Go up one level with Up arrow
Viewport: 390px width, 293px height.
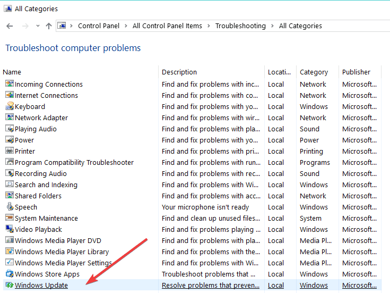(49, 26)
